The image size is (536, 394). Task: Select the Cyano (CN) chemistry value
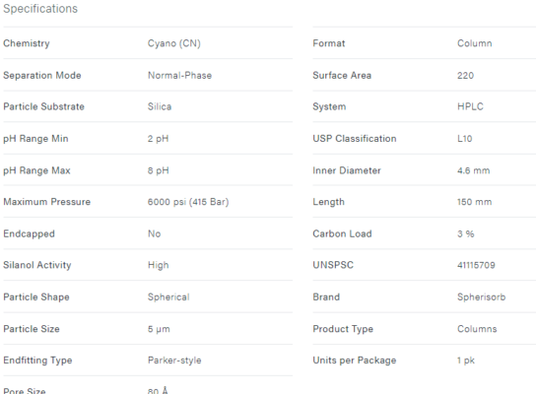(x=174, y=43)
